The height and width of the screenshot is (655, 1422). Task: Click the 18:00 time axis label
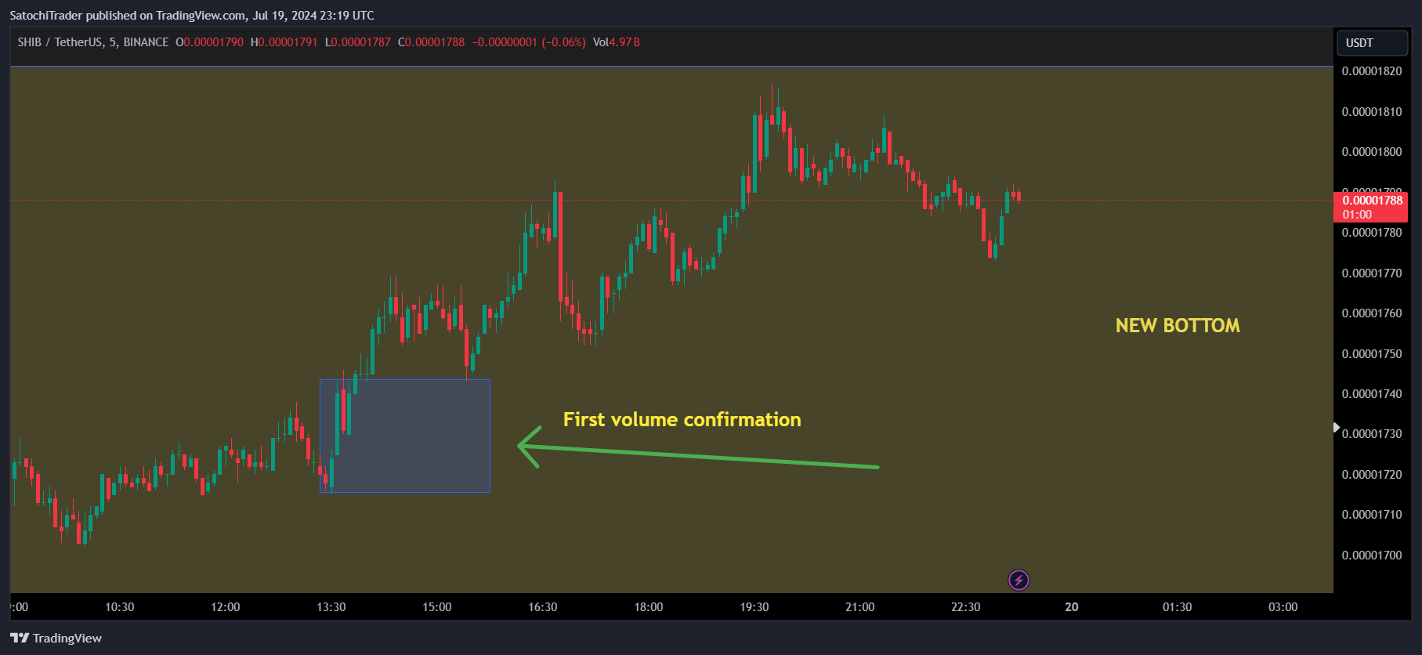(649, 607)
